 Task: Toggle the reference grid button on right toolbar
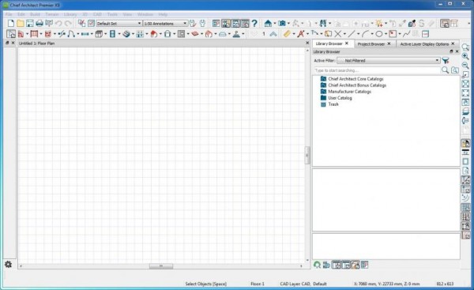465,208
